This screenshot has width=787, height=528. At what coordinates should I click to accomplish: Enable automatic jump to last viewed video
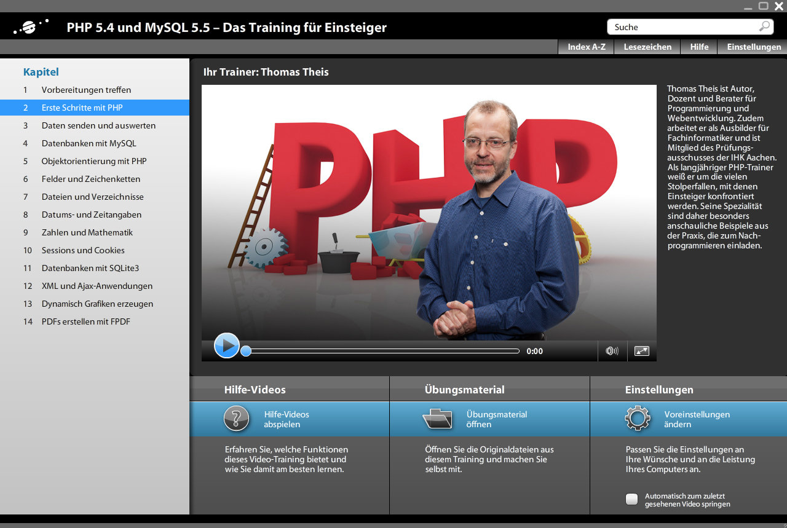(x=632, y=499)
